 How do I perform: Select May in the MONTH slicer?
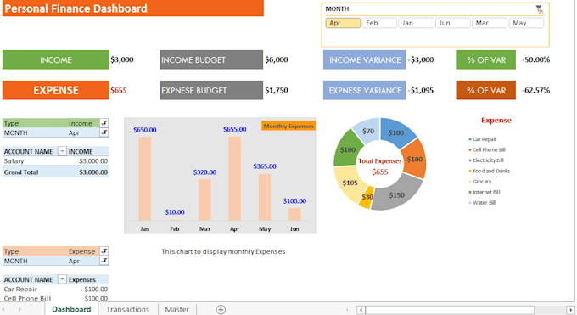click(x=526, y=23)
